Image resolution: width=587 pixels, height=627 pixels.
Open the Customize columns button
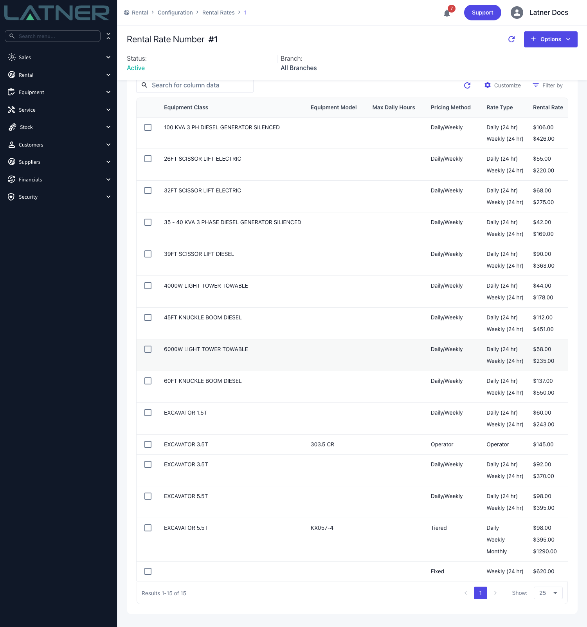click(x=502, y=85)
